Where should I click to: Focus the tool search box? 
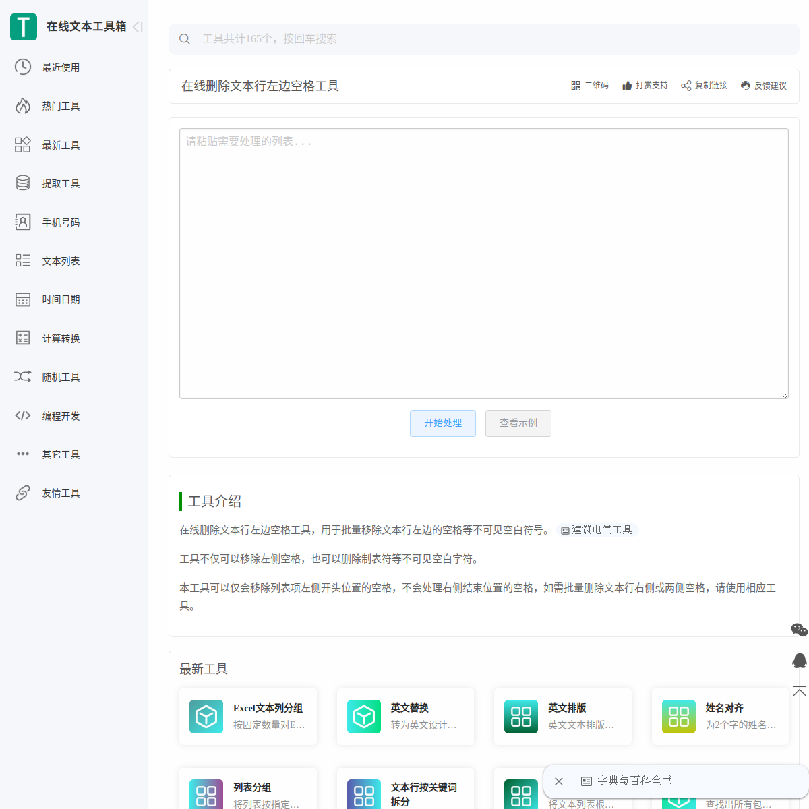click(x=484, y=39)
